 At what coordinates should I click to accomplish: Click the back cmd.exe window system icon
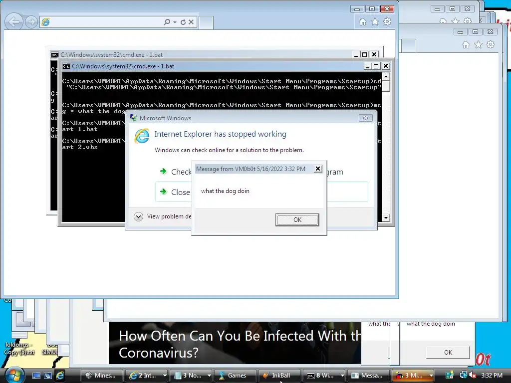55,55
